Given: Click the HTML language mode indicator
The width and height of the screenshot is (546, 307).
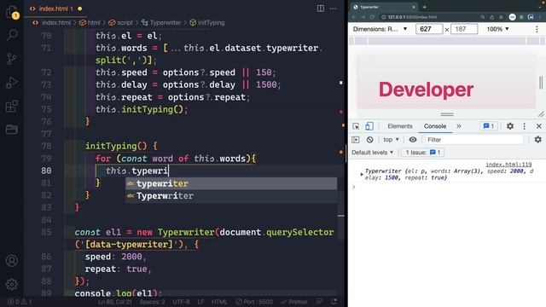Looking at the screenshot, I should click(x=219, y=302).
